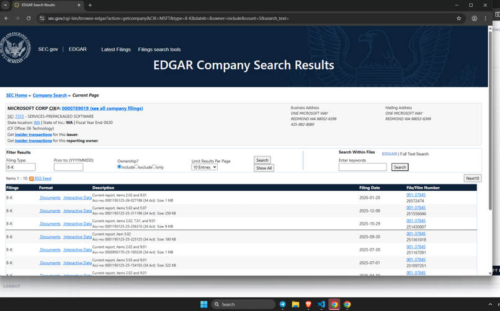
Task: Follow the Company Search breadcrumb link
Action: 50,95
